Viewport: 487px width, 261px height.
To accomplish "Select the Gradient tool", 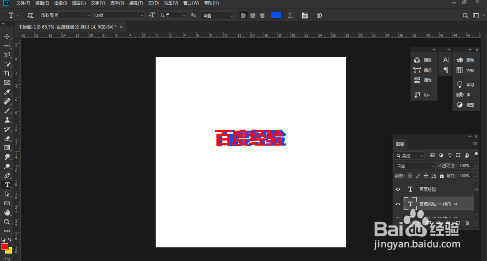I will 7,148.
